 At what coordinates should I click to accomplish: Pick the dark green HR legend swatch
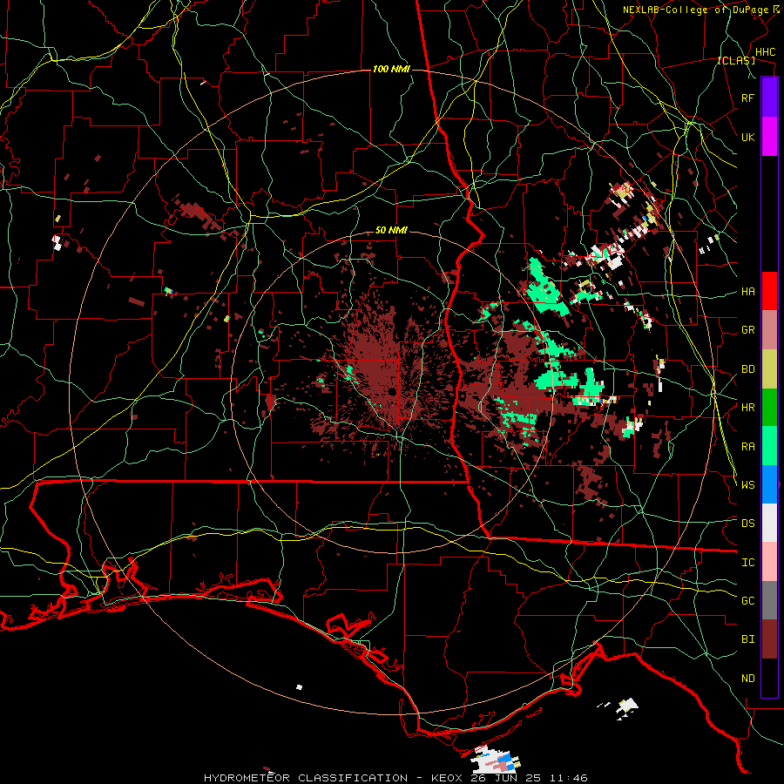(769, 408)
